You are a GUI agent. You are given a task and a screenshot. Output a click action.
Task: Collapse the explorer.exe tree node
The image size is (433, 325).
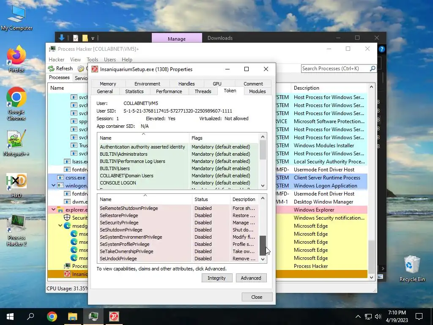[54, 210]
